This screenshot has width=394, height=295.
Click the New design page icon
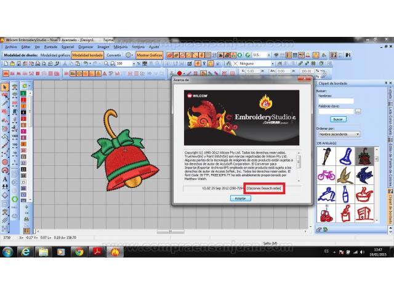click(6, 64)
